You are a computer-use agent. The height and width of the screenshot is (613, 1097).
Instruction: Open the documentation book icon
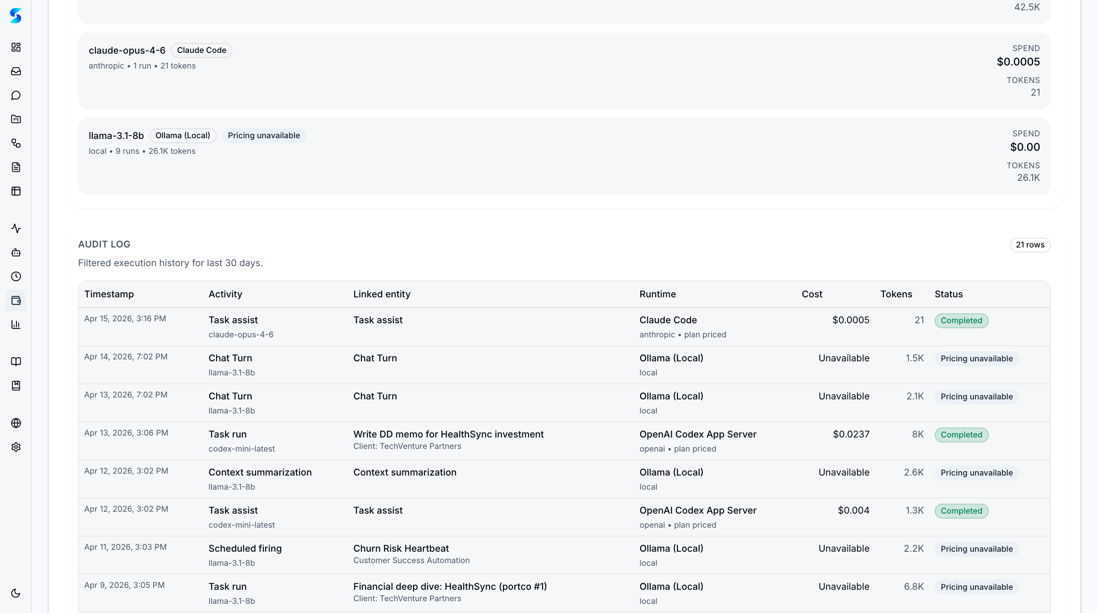16,361
